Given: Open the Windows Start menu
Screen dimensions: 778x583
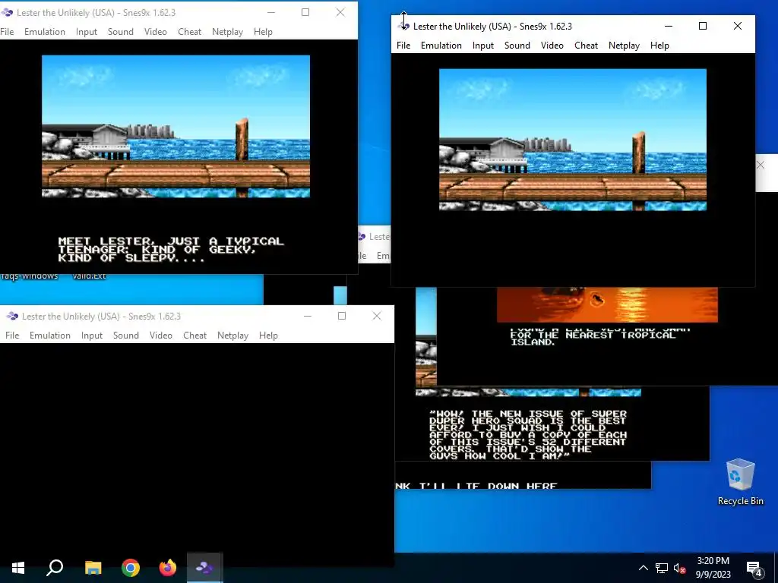Looking at the screenshot, I should 18,568.
